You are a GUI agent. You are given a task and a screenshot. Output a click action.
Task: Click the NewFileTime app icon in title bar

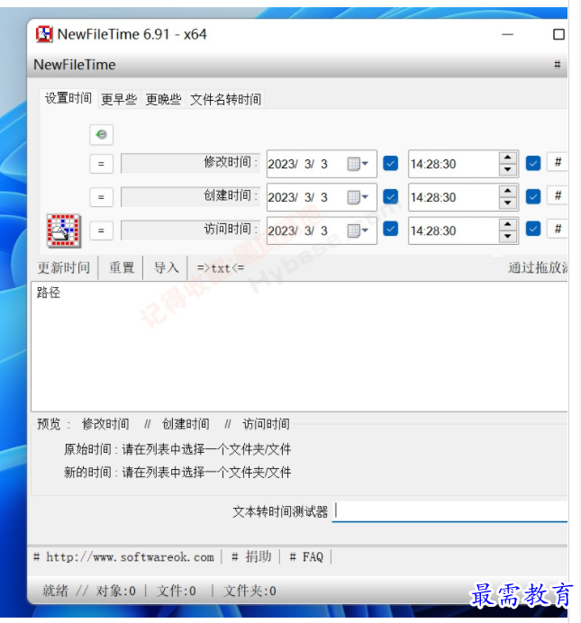click(44, 34)
